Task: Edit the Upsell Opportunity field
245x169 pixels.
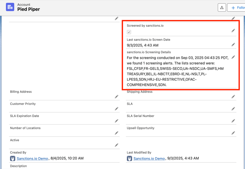Action: tap(233, 133)
